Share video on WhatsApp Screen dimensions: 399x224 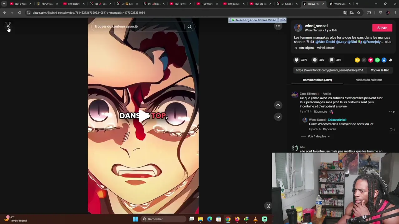[x=377, y=60]
